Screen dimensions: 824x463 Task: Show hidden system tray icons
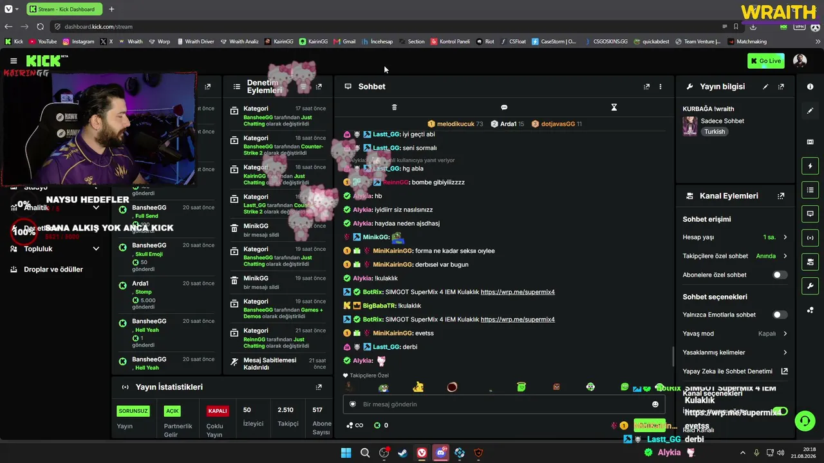pyautogui.click(x=742, y=453)
